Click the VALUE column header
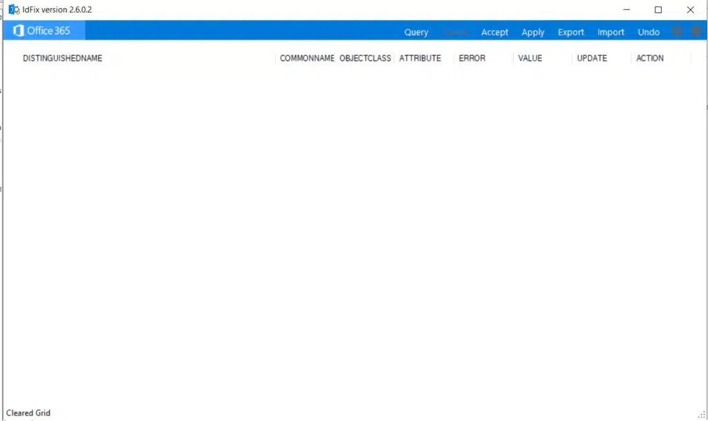 point(530,59)
